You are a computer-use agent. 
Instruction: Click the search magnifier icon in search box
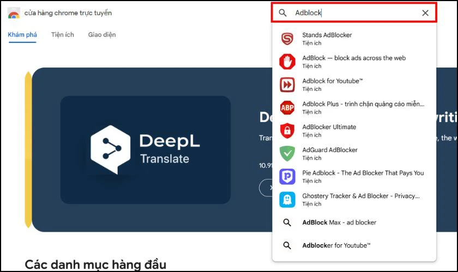click(282, 13)
